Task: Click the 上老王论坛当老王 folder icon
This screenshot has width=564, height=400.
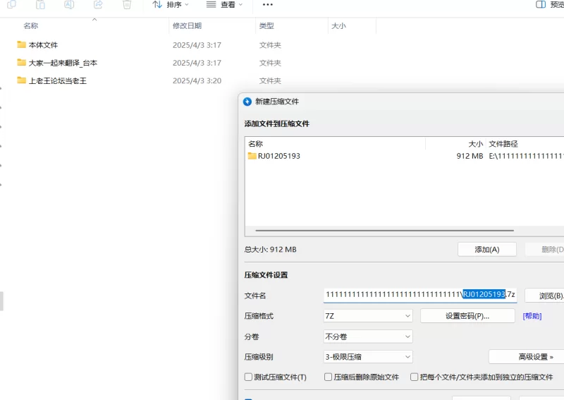Action: pos(21,80)
